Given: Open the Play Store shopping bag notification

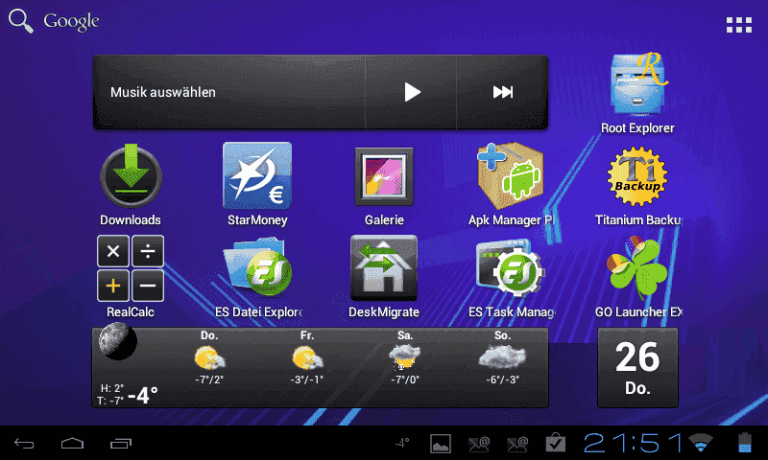Looking at the screenshot, I should 556,443.
